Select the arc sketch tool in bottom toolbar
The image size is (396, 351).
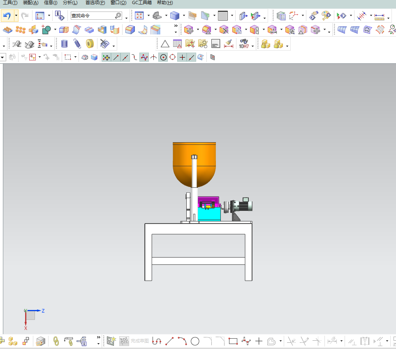(182, 341)
